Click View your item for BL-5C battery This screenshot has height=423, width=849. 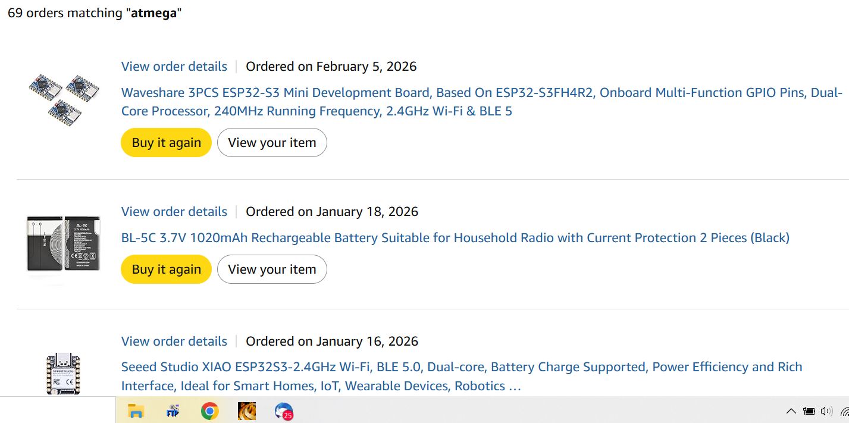click(272, 270)
